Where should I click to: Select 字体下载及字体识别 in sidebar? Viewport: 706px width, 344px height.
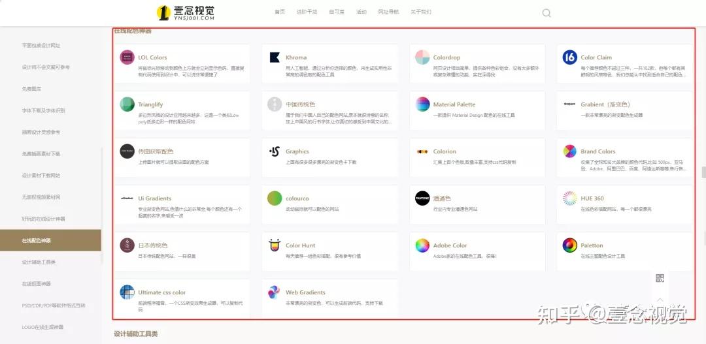44,110
